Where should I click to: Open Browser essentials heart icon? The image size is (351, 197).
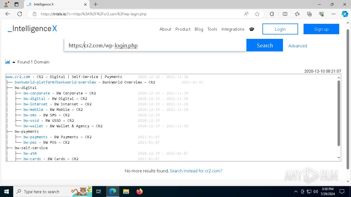pos(321,14)
